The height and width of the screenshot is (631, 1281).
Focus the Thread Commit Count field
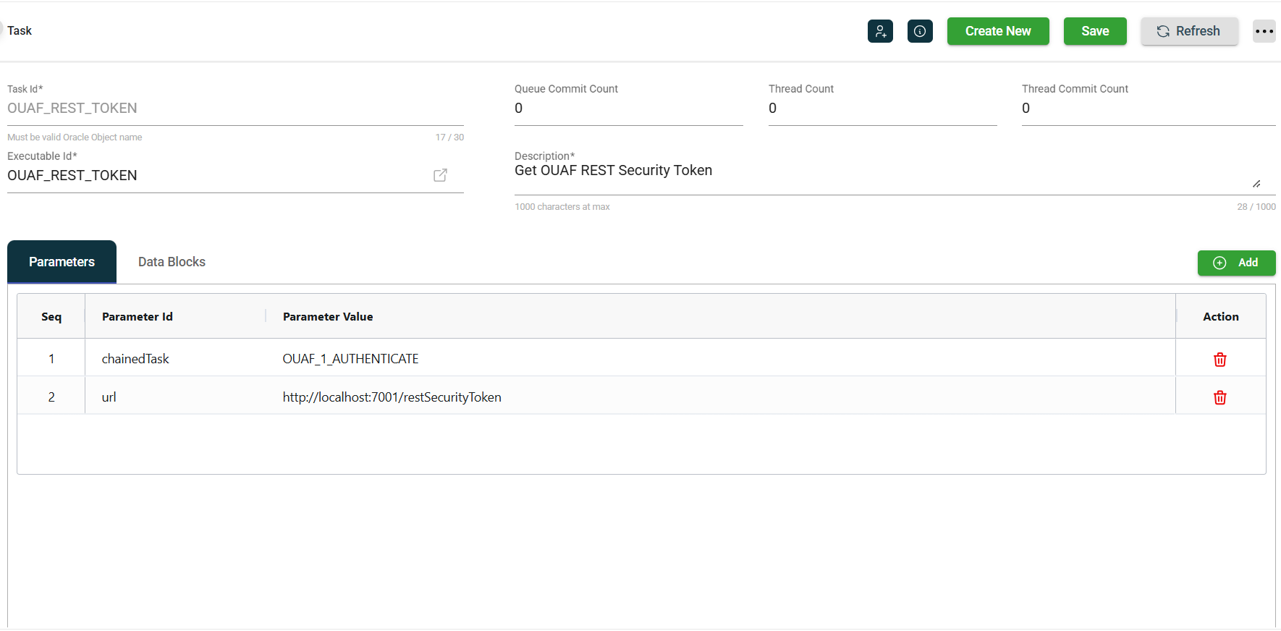coord(1148,109)
